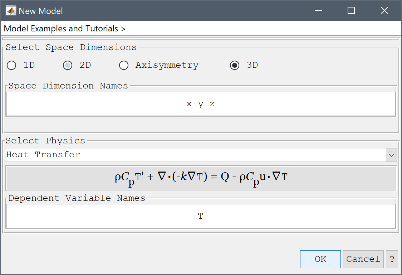
Task: Click into Space Dimension Names field
Action: (x=201, y=104)
